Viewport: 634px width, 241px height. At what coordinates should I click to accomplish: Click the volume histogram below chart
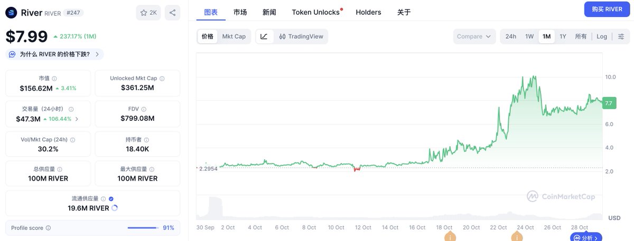[399, 208]
